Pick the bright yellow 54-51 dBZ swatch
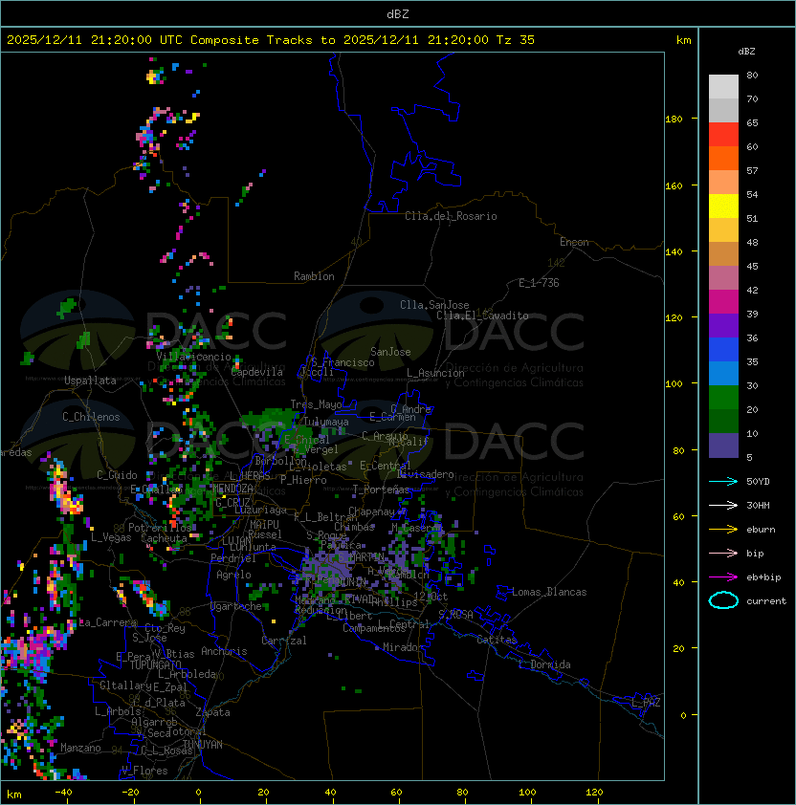This screenshot has width=796, height=805. point(723,206)
